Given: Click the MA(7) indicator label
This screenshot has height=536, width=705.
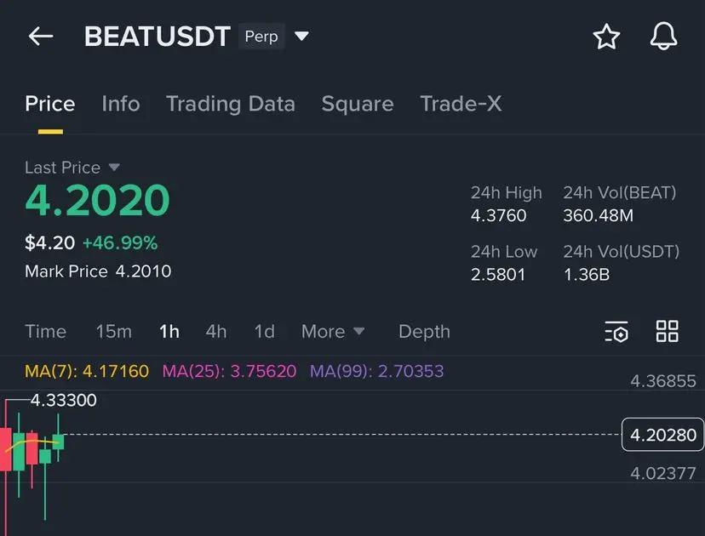Looking at the screenshot, I should tap(87, 372).
